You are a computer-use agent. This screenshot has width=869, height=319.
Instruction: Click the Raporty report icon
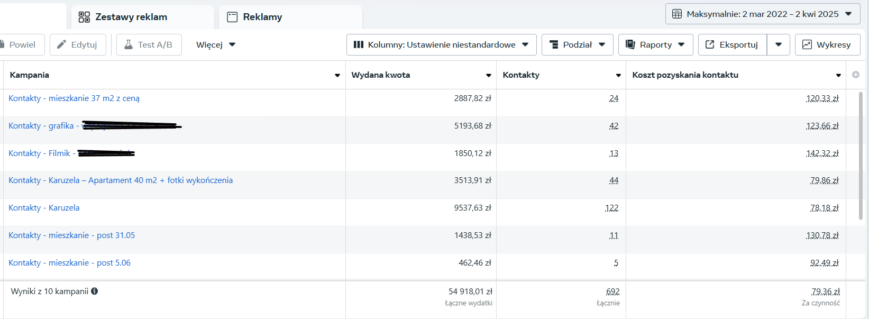[x=630, y=45]
